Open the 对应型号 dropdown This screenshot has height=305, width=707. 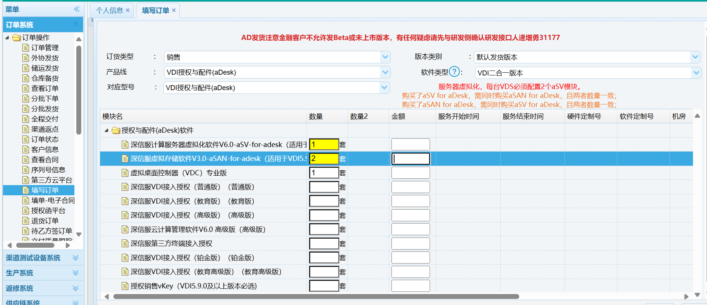[x=384, y=87]
